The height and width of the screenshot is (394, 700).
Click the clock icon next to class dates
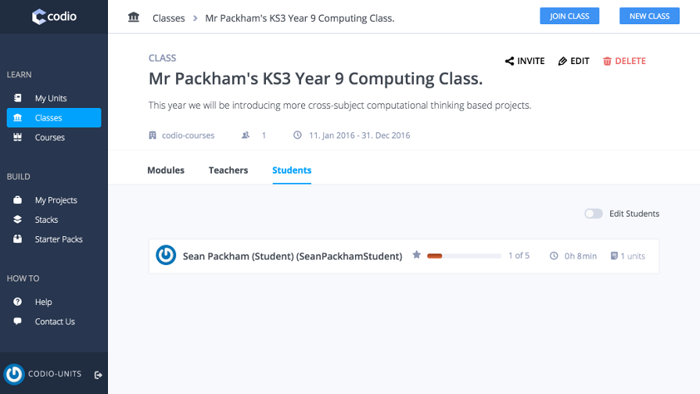click(x=297, y=134)
